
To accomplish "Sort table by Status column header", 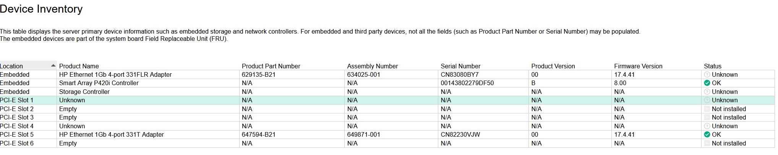I will 713,66.
